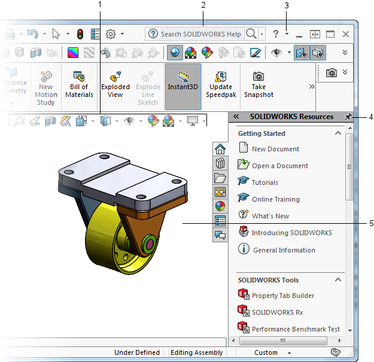Click the Search SOLIDWORKS Help field
Image resolution: width=374 pixels, height=362 pixels.
200,34
